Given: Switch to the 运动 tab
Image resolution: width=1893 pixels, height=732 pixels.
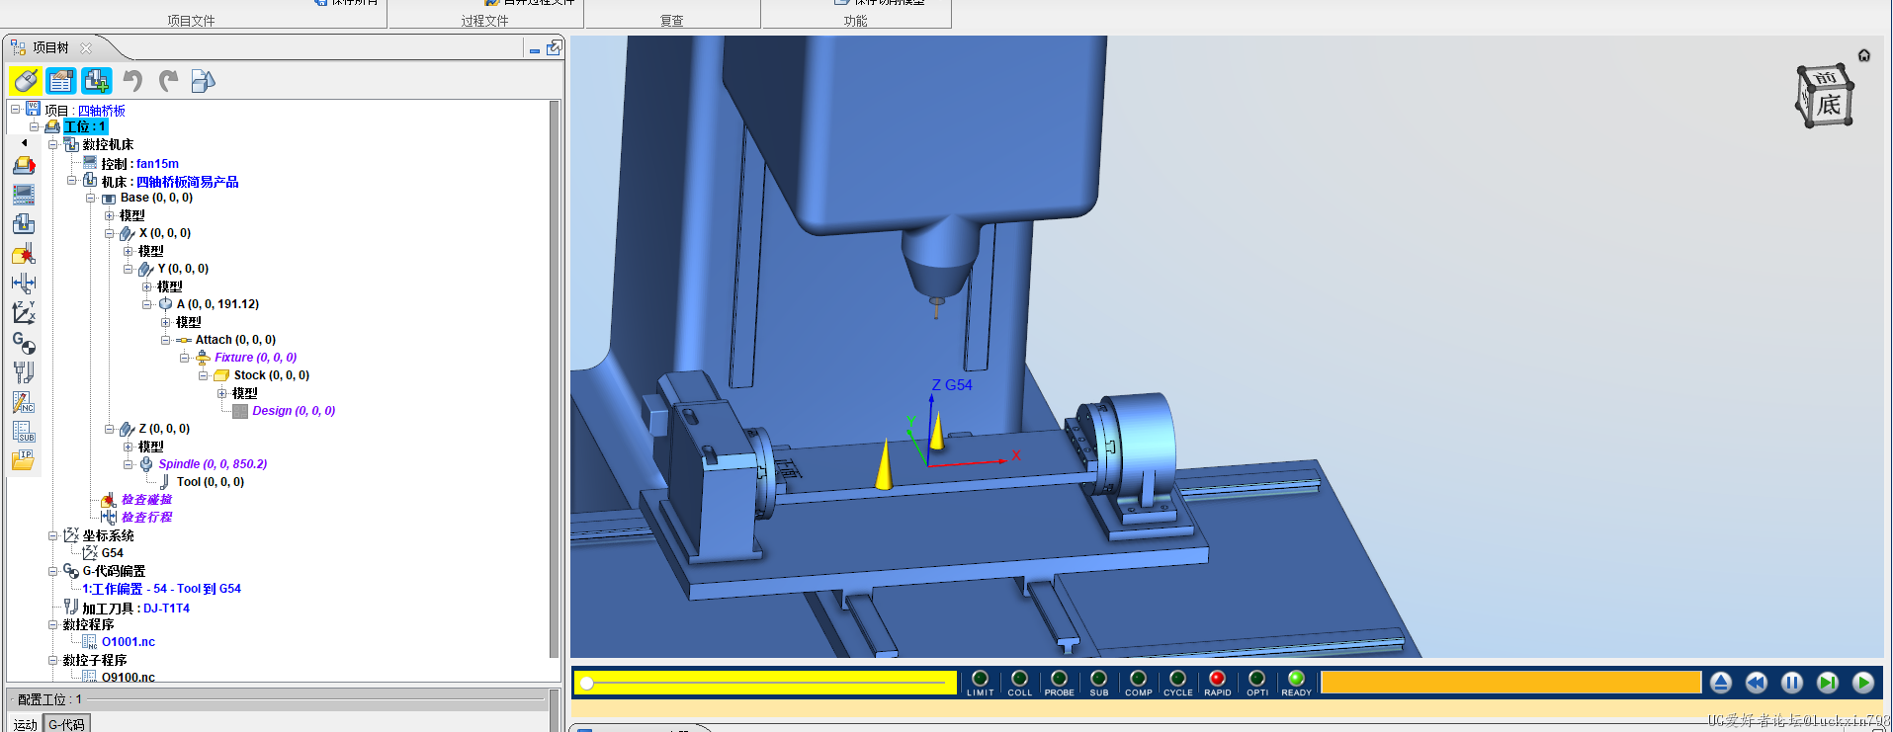Looking at the screenshot, I should point(25,724).
